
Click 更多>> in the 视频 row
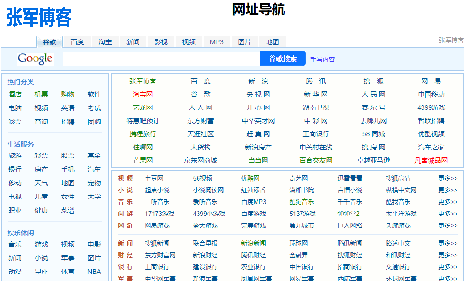click(x=448, y=178)
